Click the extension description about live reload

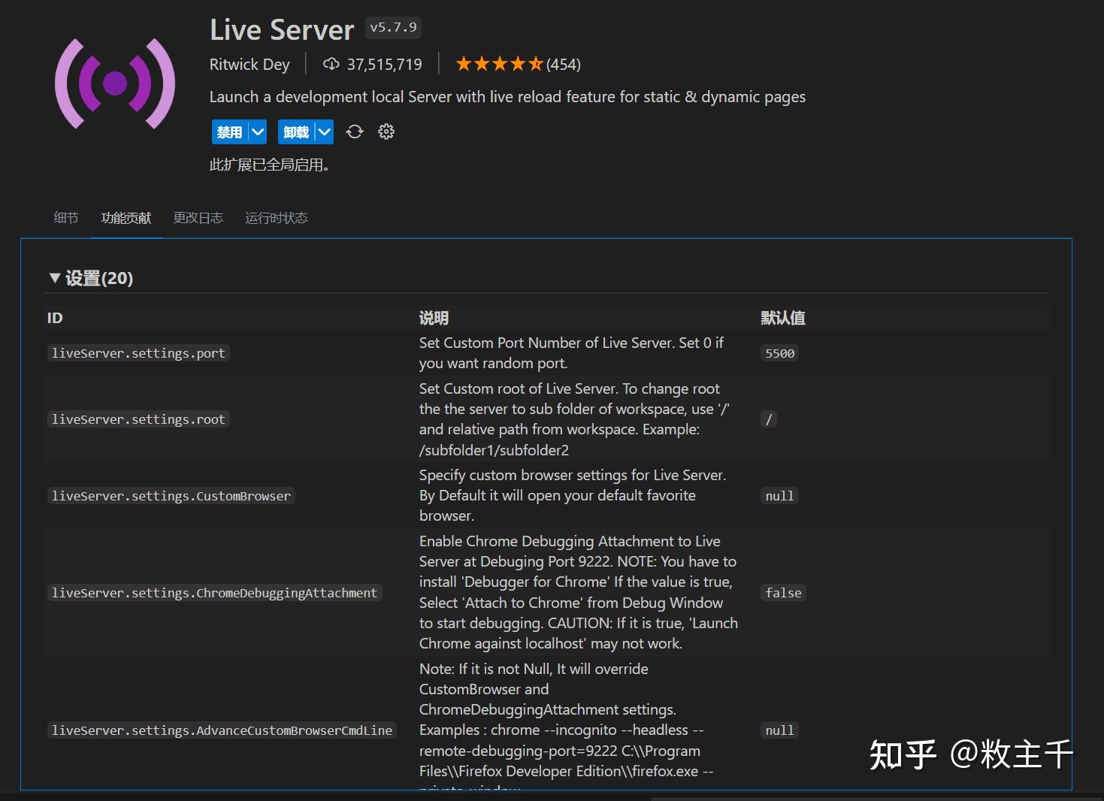point(507,97)
